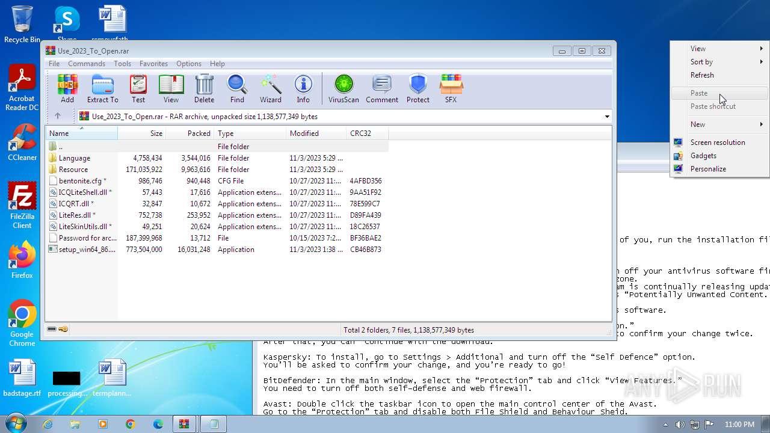The height and width of the screenshot is (433, 770).
Task: Select badstage.rtf desktop file
Action: tap(22, 378)
